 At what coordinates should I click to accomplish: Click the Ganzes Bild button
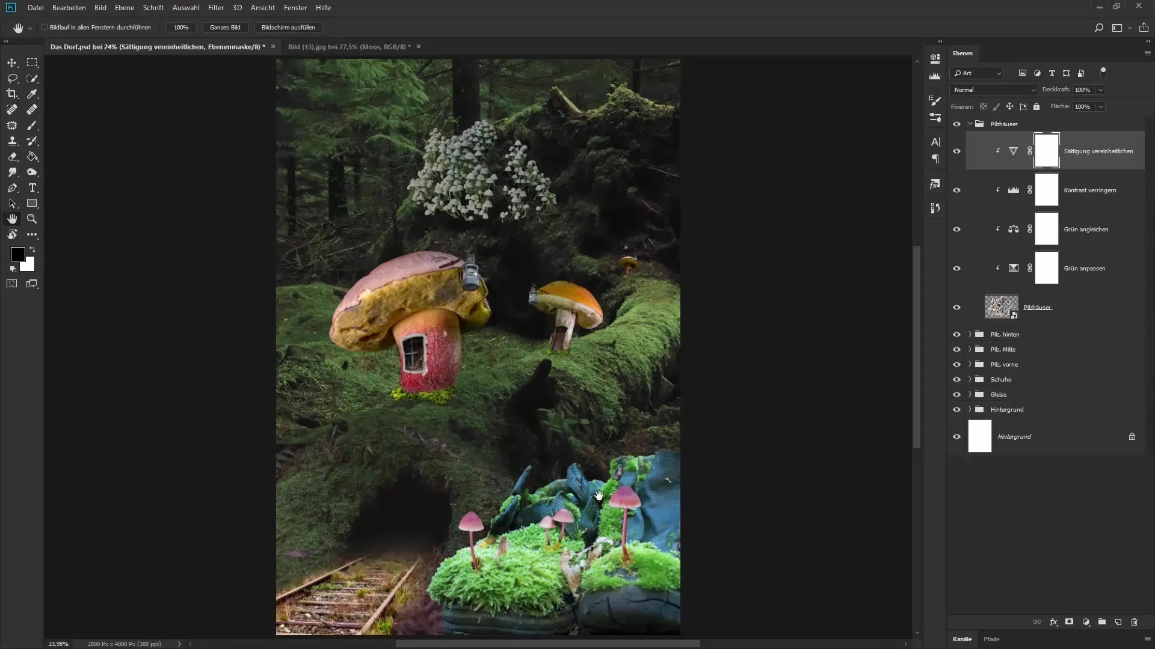click(x=225, y=28)
